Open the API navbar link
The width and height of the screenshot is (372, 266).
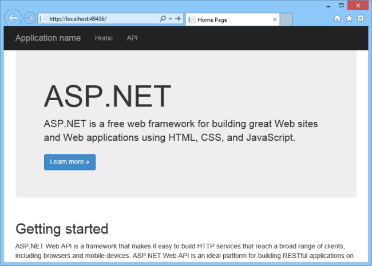(132, 38)
